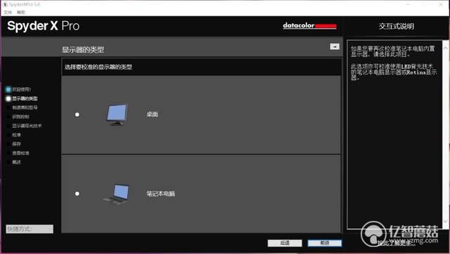Click the desktop monitor icon
This screenshot has width=450, height=254.
point(117,115)
